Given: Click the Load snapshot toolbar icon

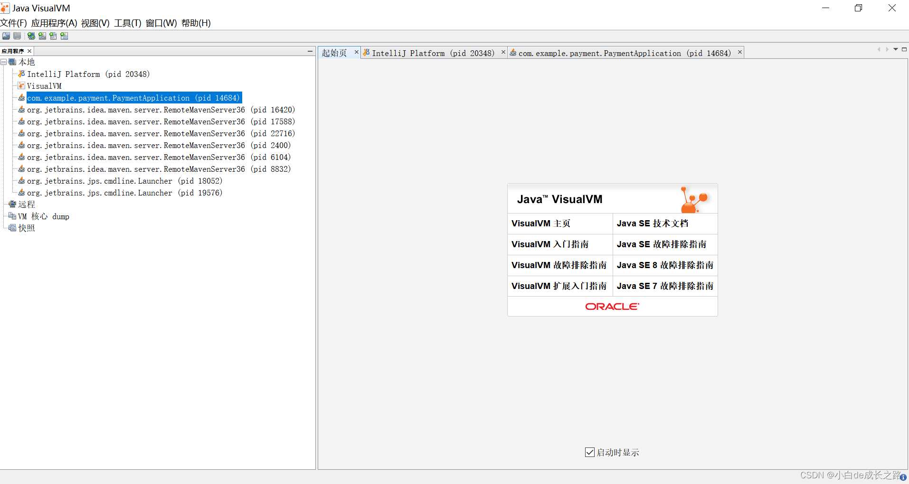Looking at the screenshot, I should point(6,36).
